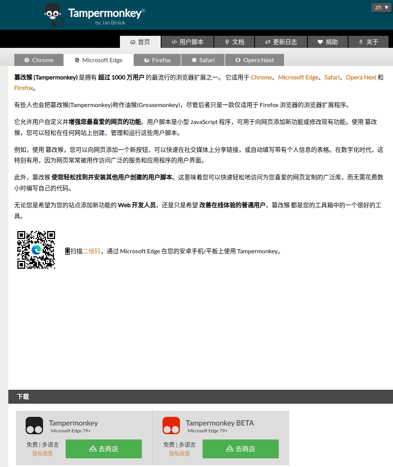Open the 用户脚本 tab
Image resolution: width=393 pixels, height=467 pixels.
coord(187,42)
